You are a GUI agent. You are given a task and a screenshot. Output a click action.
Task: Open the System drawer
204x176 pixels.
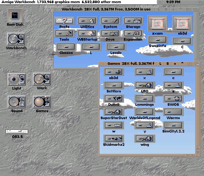(110, 21)
